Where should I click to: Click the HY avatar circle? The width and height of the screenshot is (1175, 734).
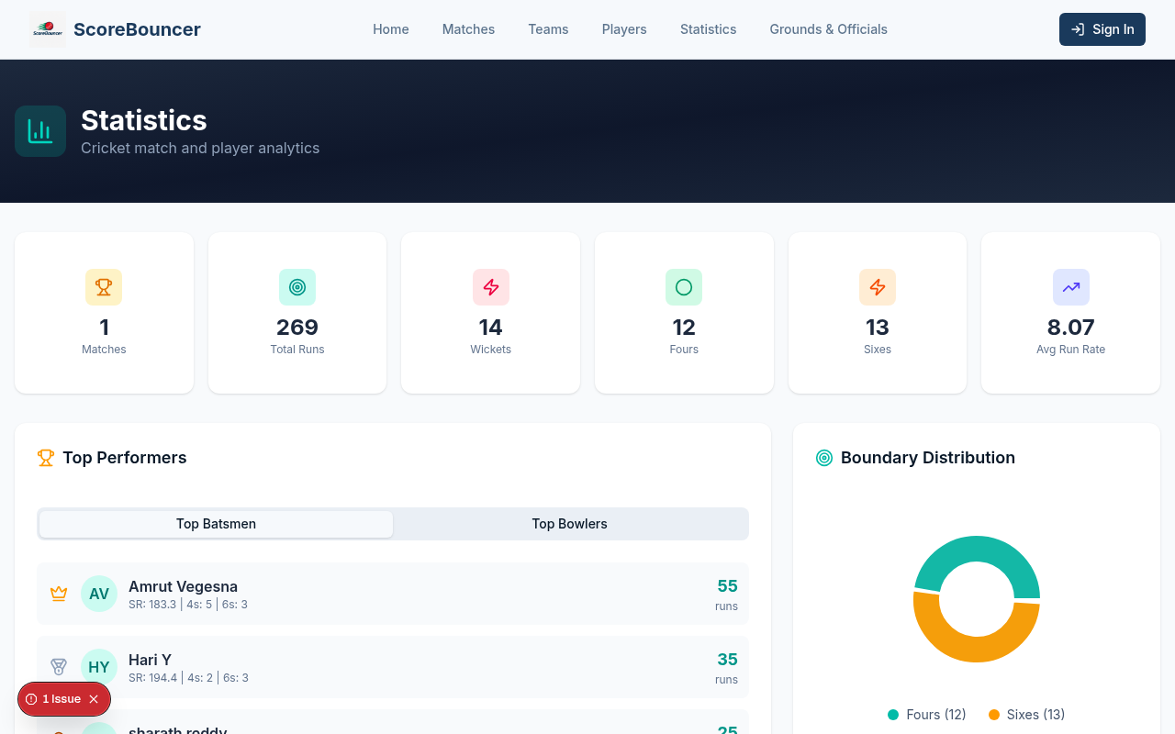coord(99,667)
